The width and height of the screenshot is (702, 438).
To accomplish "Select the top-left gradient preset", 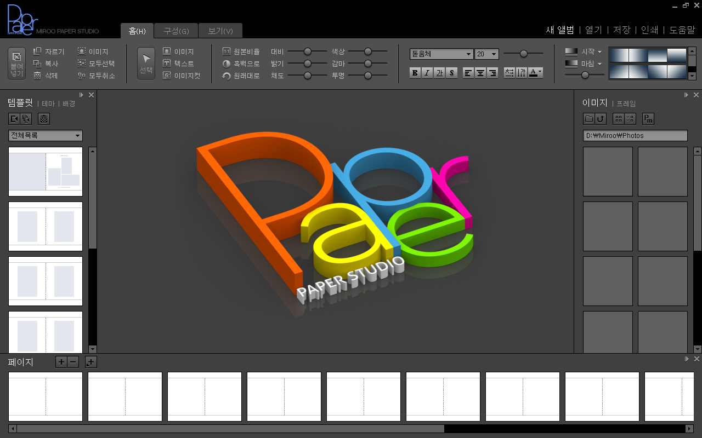I will (618, 55).
